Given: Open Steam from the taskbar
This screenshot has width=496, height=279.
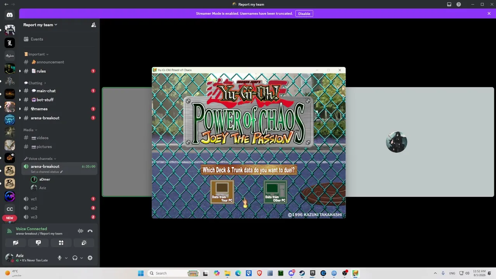Looking at the screenshot, I should click(302, 273).
